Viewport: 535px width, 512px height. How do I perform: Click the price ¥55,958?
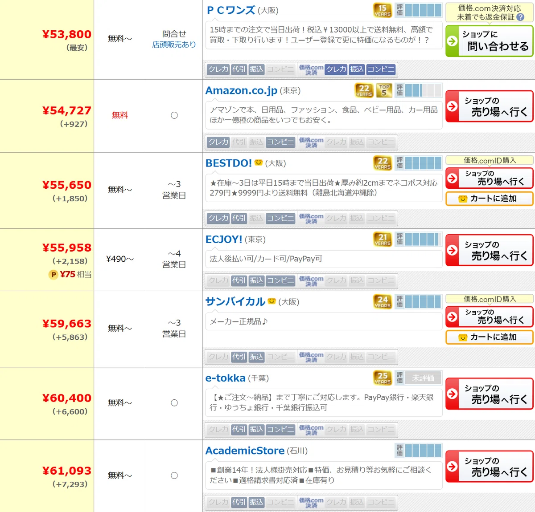point(67,248)
